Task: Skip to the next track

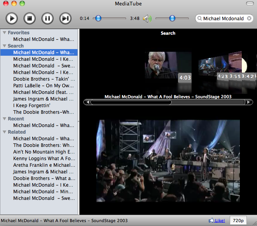Action: pos(65,18)
